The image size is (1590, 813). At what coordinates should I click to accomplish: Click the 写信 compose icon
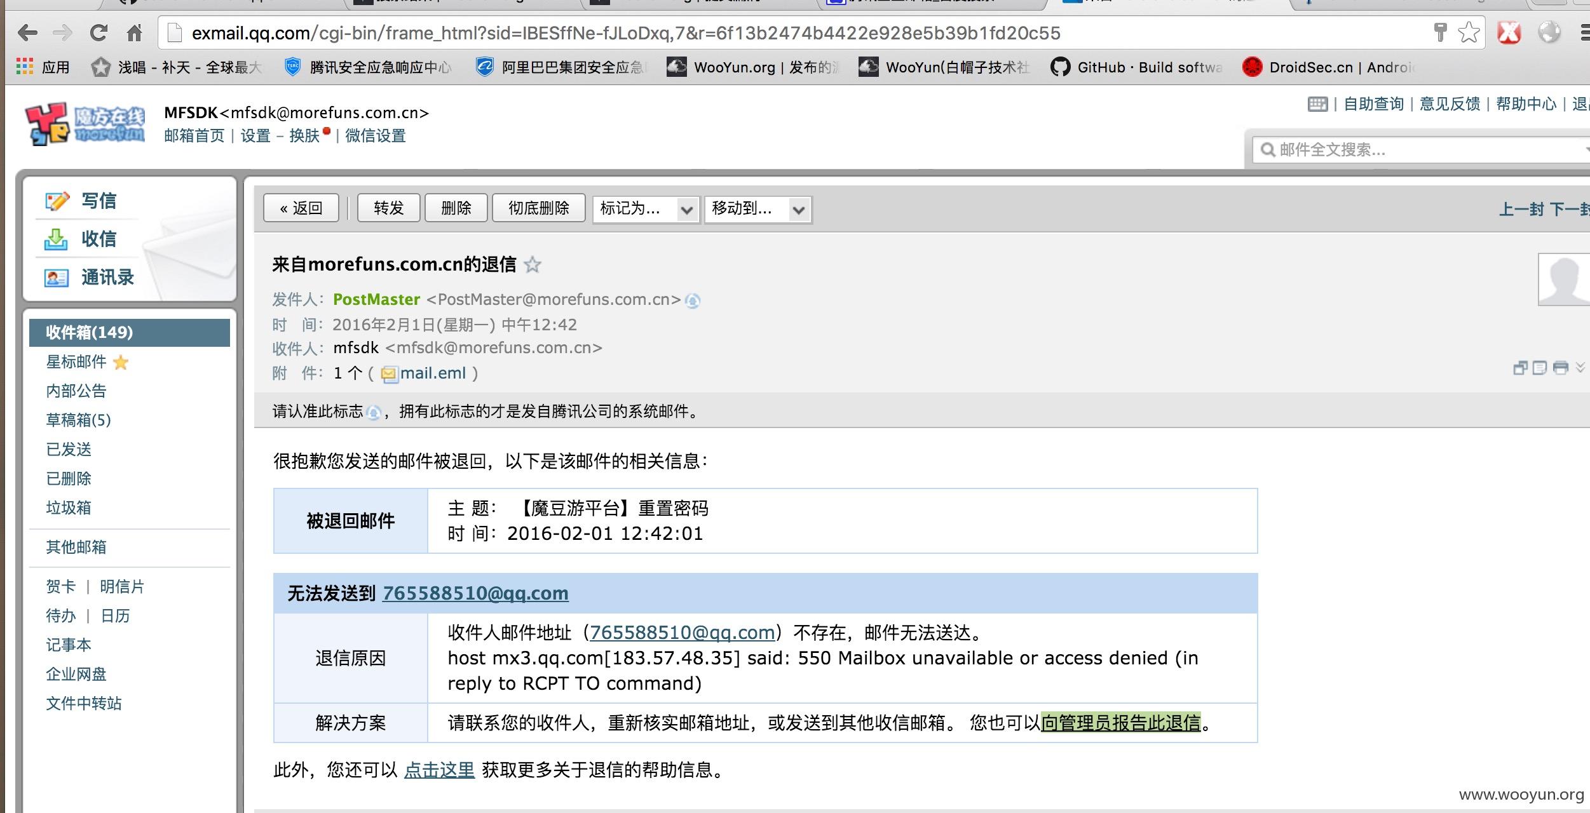click(57, 201)
